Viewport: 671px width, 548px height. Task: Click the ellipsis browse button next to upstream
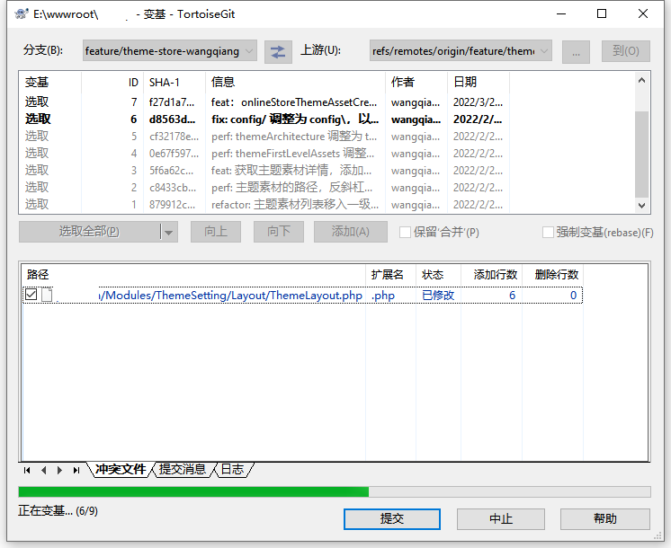point(576,51)
